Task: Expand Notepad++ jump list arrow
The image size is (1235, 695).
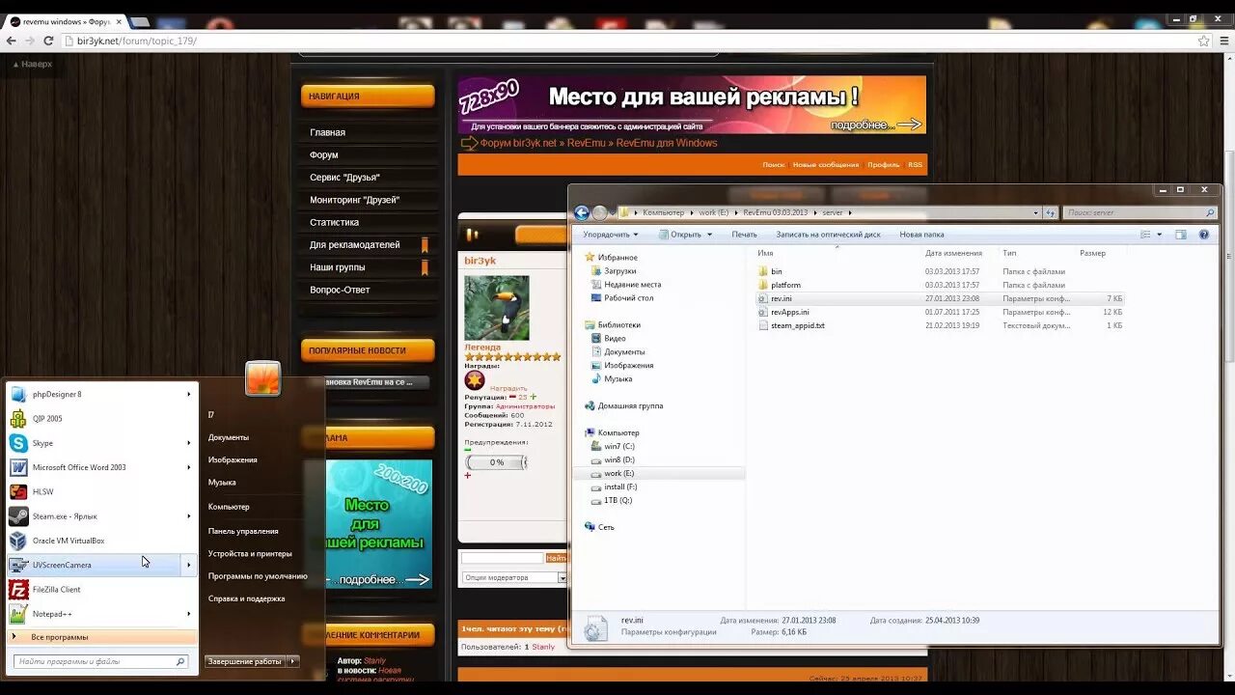Action: (189, 614)
